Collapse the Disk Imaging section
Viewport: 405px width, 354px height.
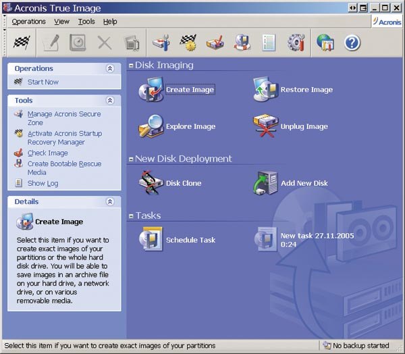click(x=131, y=66)
